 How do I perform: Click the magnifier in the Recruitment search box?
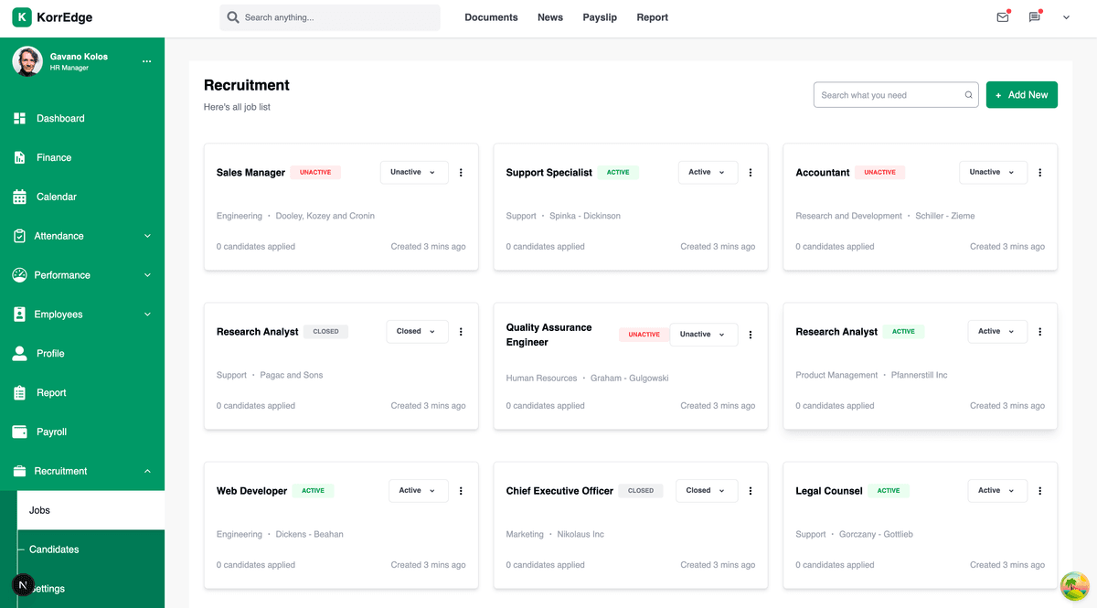tap(968, 94)
